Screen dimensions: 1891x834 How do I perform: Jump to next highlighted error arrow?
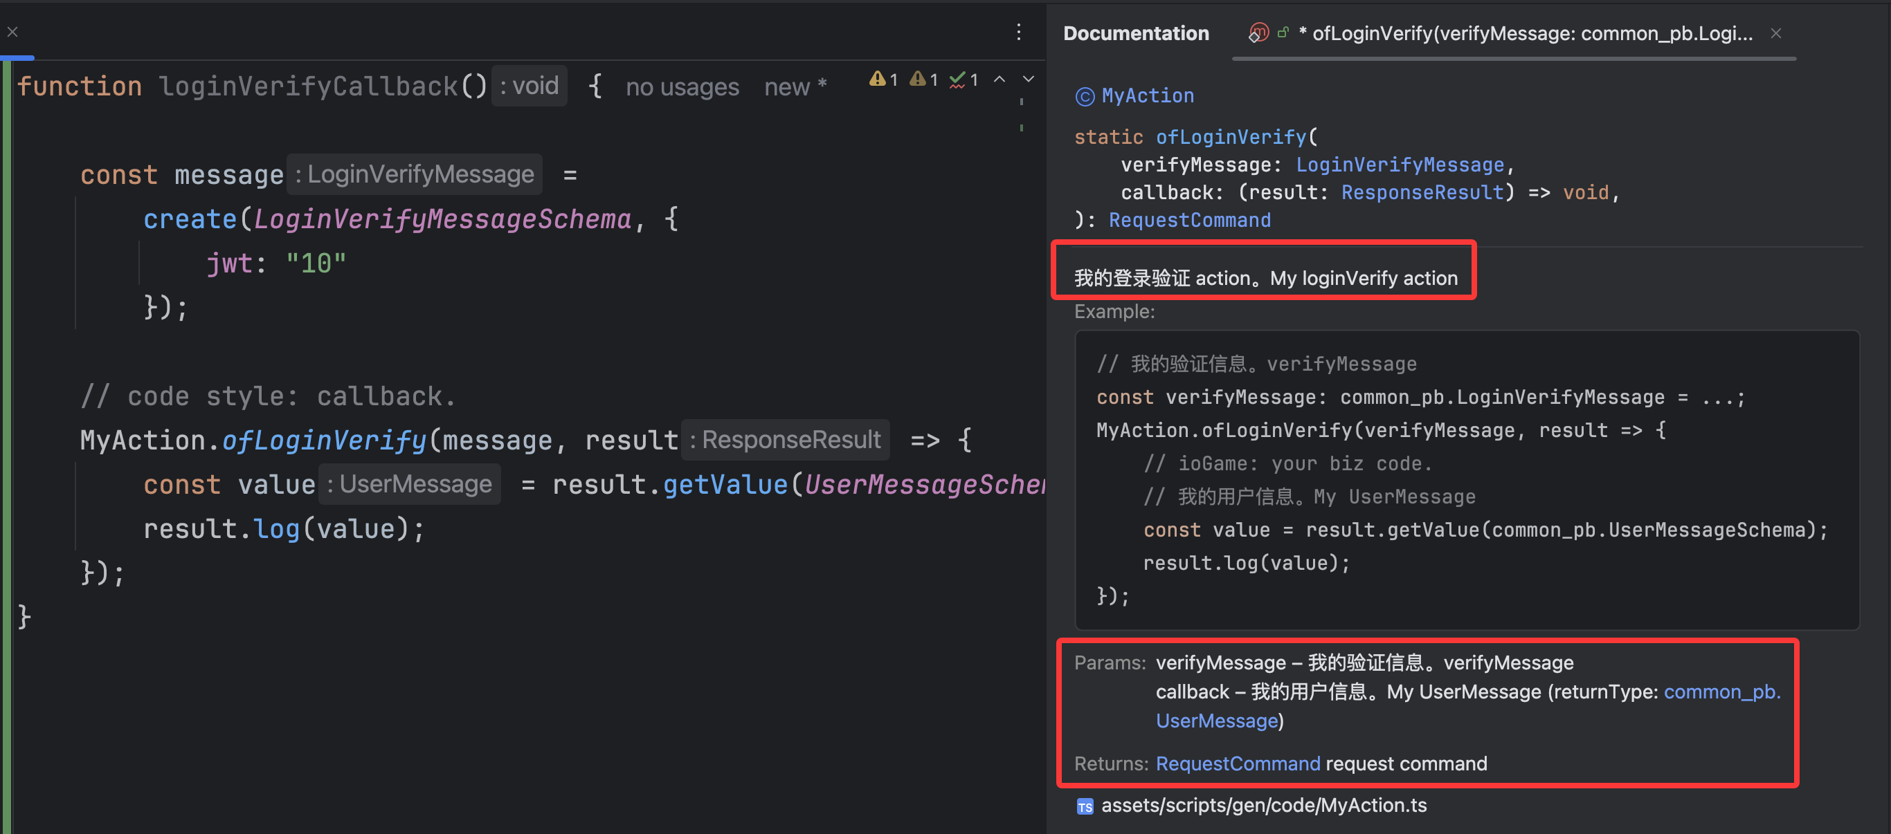(1029, 80)
